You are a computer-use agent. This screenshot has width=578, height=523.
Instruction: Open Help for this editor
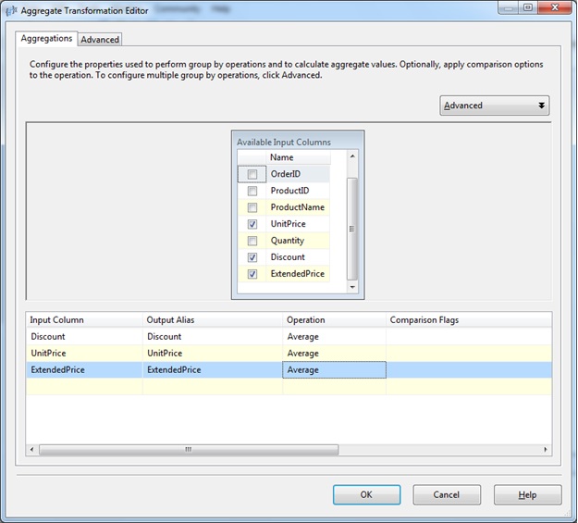[527, 494]
